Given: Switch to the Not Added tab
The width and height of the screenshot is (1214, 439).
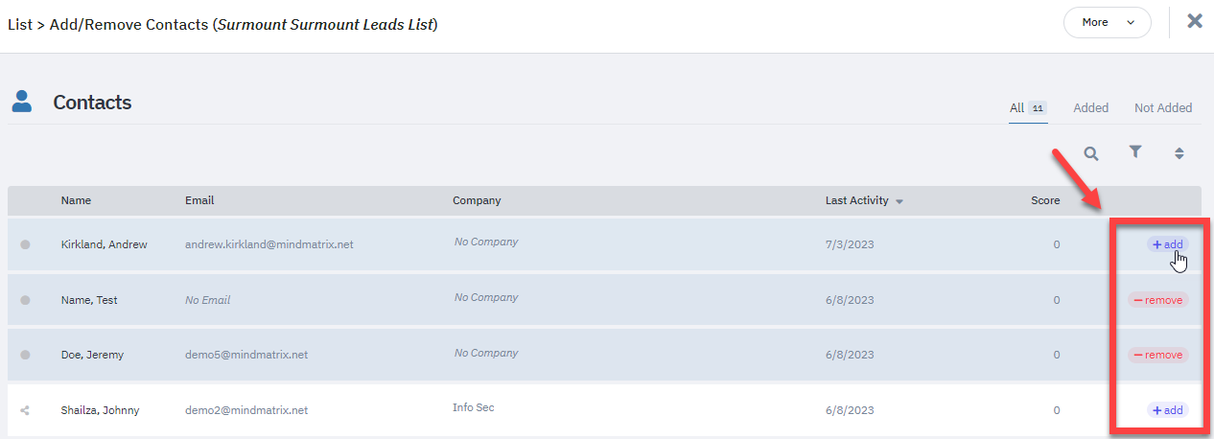Looking at the screenshot, I should click(x=1162, y=108).
